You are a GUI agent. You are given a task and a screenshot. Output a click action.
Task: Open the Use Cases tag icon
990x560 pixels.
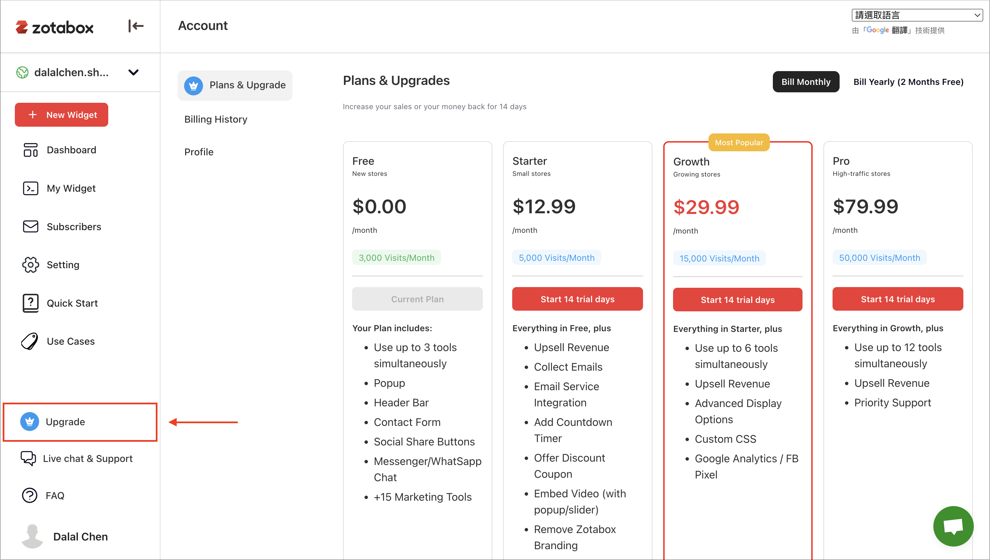[30, 341]
